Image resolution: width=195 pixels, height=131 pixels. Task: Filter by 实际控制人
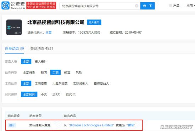(x=81, y=84)
